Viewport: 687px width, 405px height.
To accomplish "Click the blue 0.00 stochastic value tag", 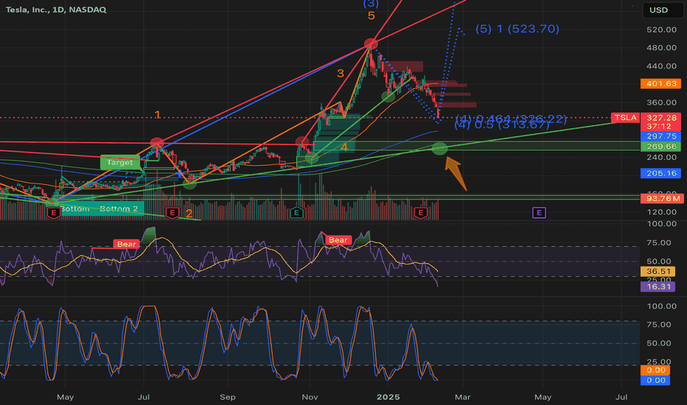I will pos(655,380).
